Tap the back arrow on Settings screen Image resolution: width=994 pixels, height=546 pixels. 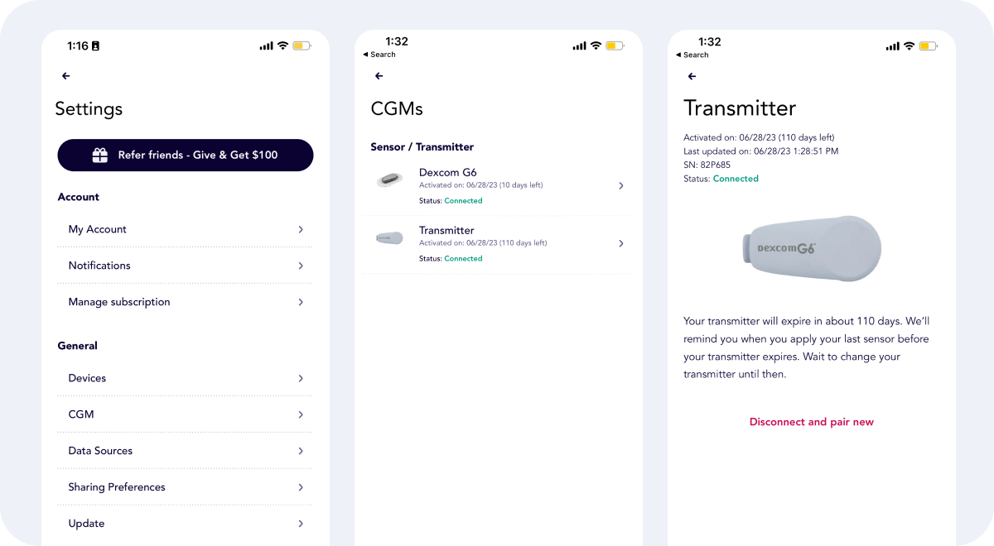point(66,76)
